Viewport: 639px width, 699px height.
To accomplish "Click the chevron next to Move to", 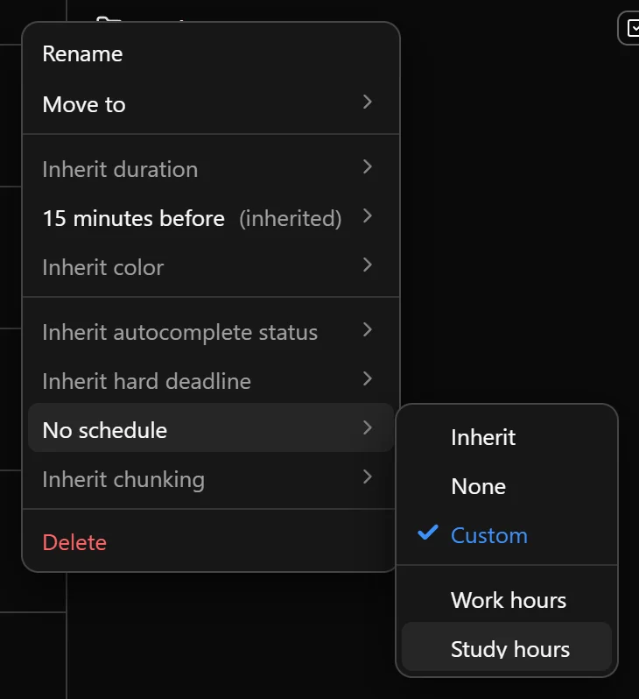I will click(367, 102).
